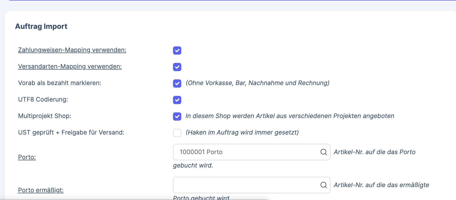This screenshot has width=456, height=200.
Task: Focus the Porto article number field
Action: coord(251,152)
